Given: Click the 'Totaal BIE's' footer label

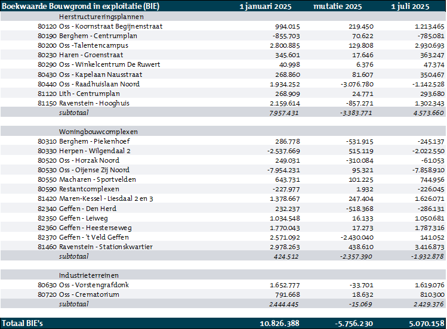Looking at the screenshot, I should (23, 323).
